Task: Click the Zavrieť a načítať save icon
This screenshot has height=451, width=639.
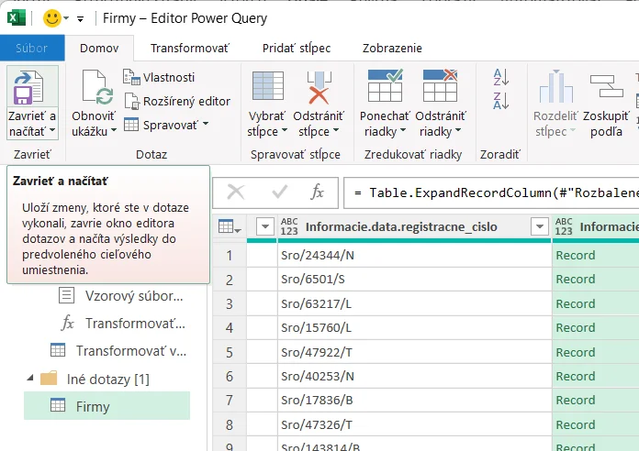Action: (x=28, y=87)
